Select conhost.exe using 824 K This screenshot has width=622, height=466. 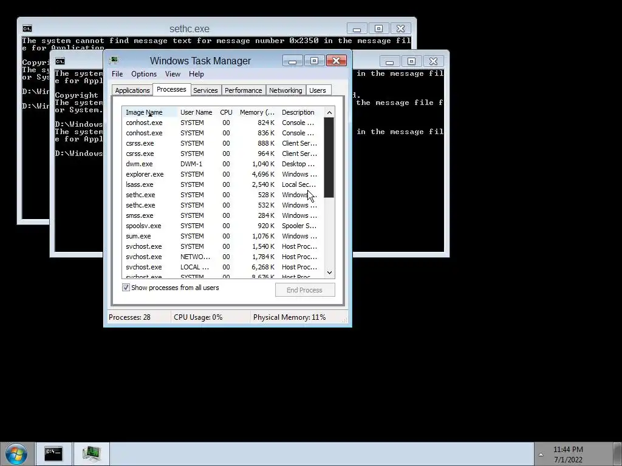[223, 123]
